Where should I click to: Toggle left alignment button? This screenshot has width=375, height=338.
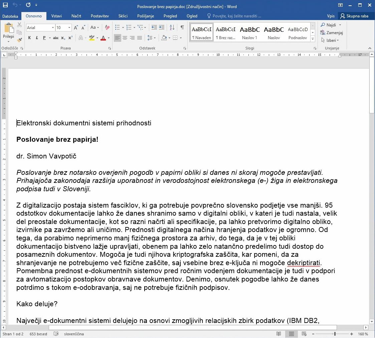coord(118,38)
